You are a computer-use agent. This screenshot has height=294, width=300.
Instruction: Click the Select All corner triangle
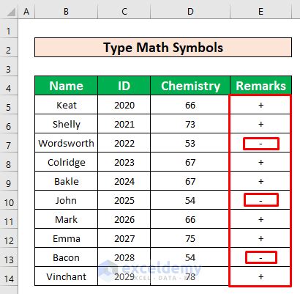click(x=11, y=12)
